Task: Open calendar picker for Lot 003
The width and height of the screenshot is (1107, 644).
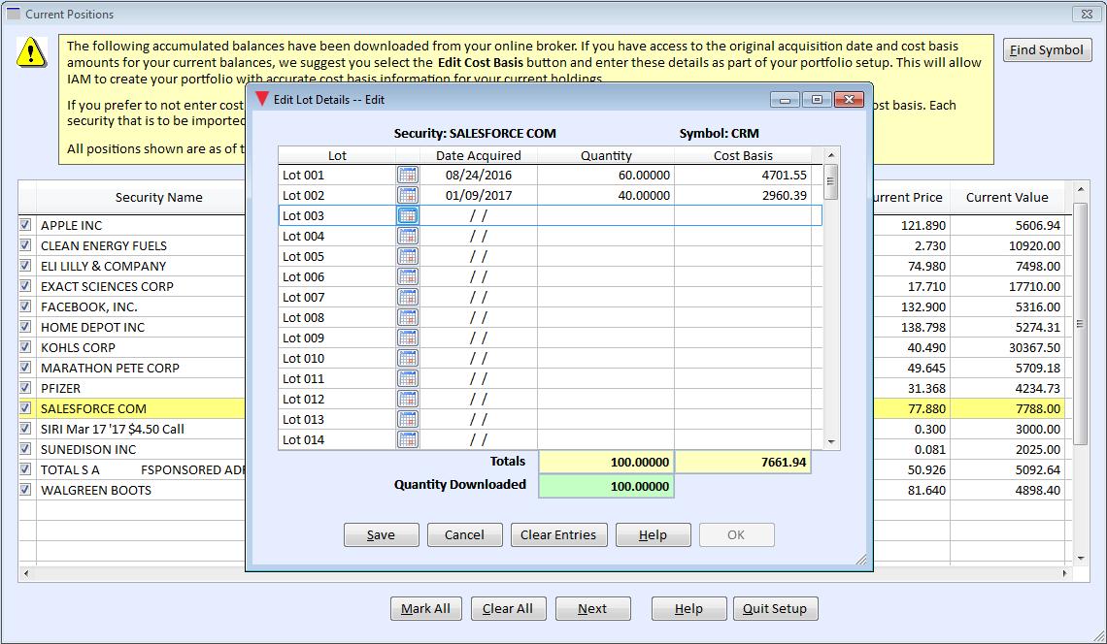Action: tap(408, 216)
